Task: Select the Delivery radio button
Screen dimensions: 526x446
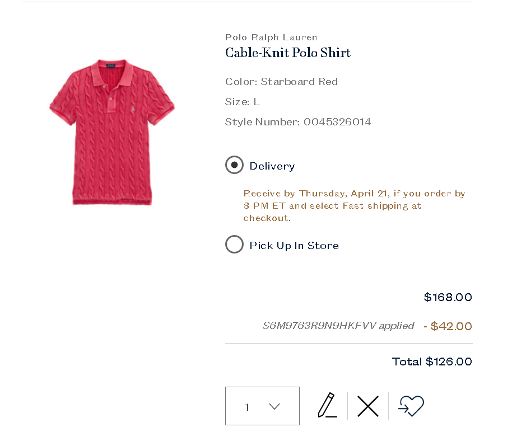Action: point(234,165)
